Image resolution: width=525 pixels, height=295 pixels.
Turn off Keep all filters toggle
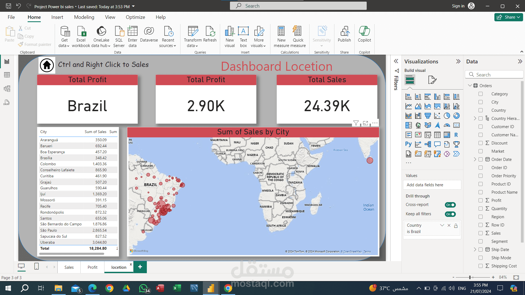pyautogui.click(x=450, y=214)
